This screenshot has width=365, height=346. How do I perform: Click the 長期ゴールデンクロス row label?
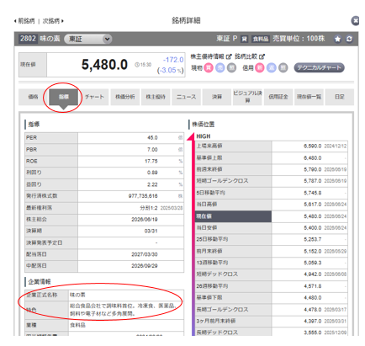click(222, 310)
